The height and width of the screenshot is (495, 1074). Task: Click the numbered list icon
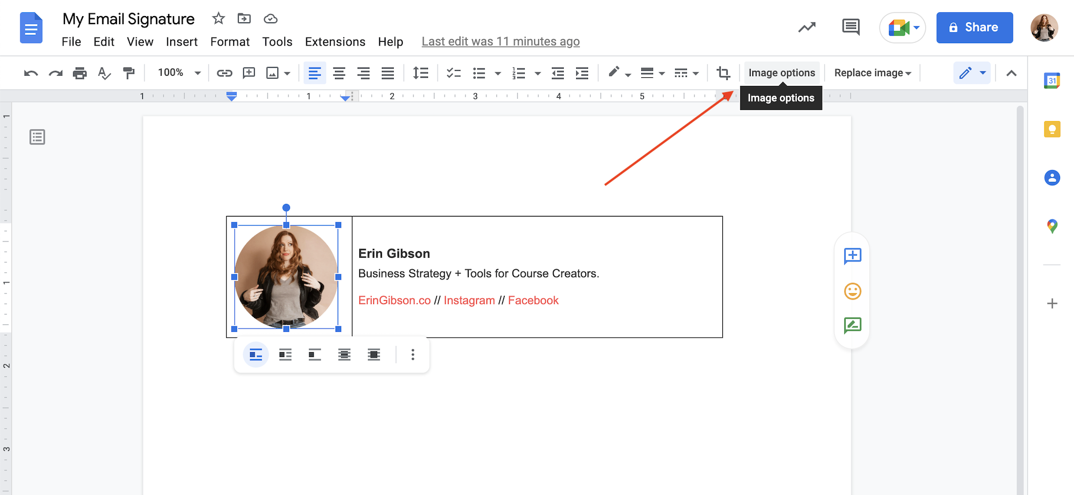coord(519,73)
